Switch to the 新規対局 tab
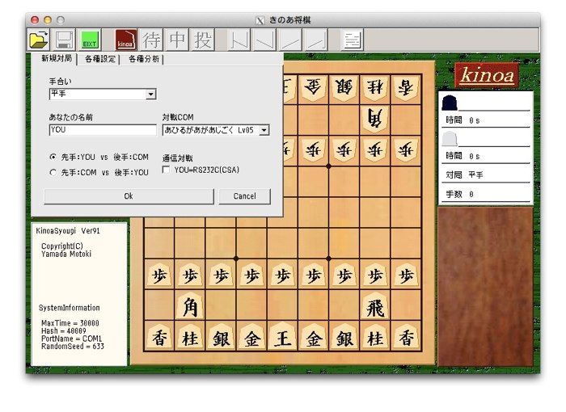The height and width of the screenshot is (412, 566). [57, 58]
